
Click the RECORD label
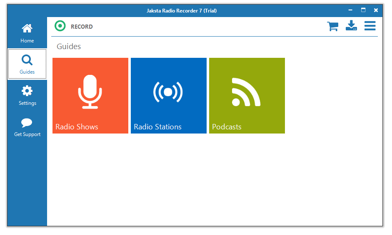(x=82, y=27)
